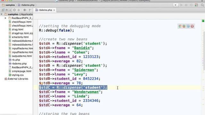Open rbdemo.php in Firefox browser icon
This screenshot has width=205, height=115.
(184, 26)
